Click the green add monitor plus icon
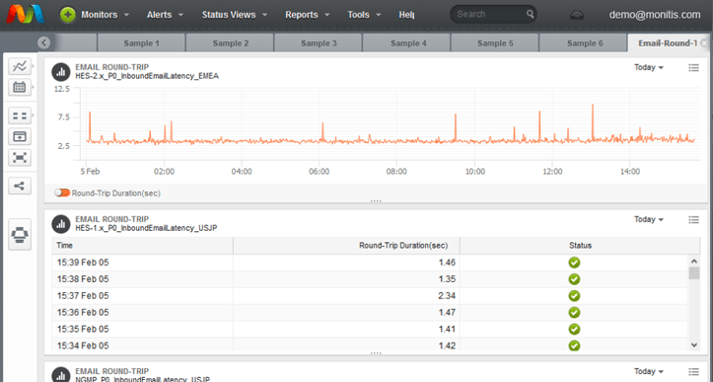 [x=68, y=15]
